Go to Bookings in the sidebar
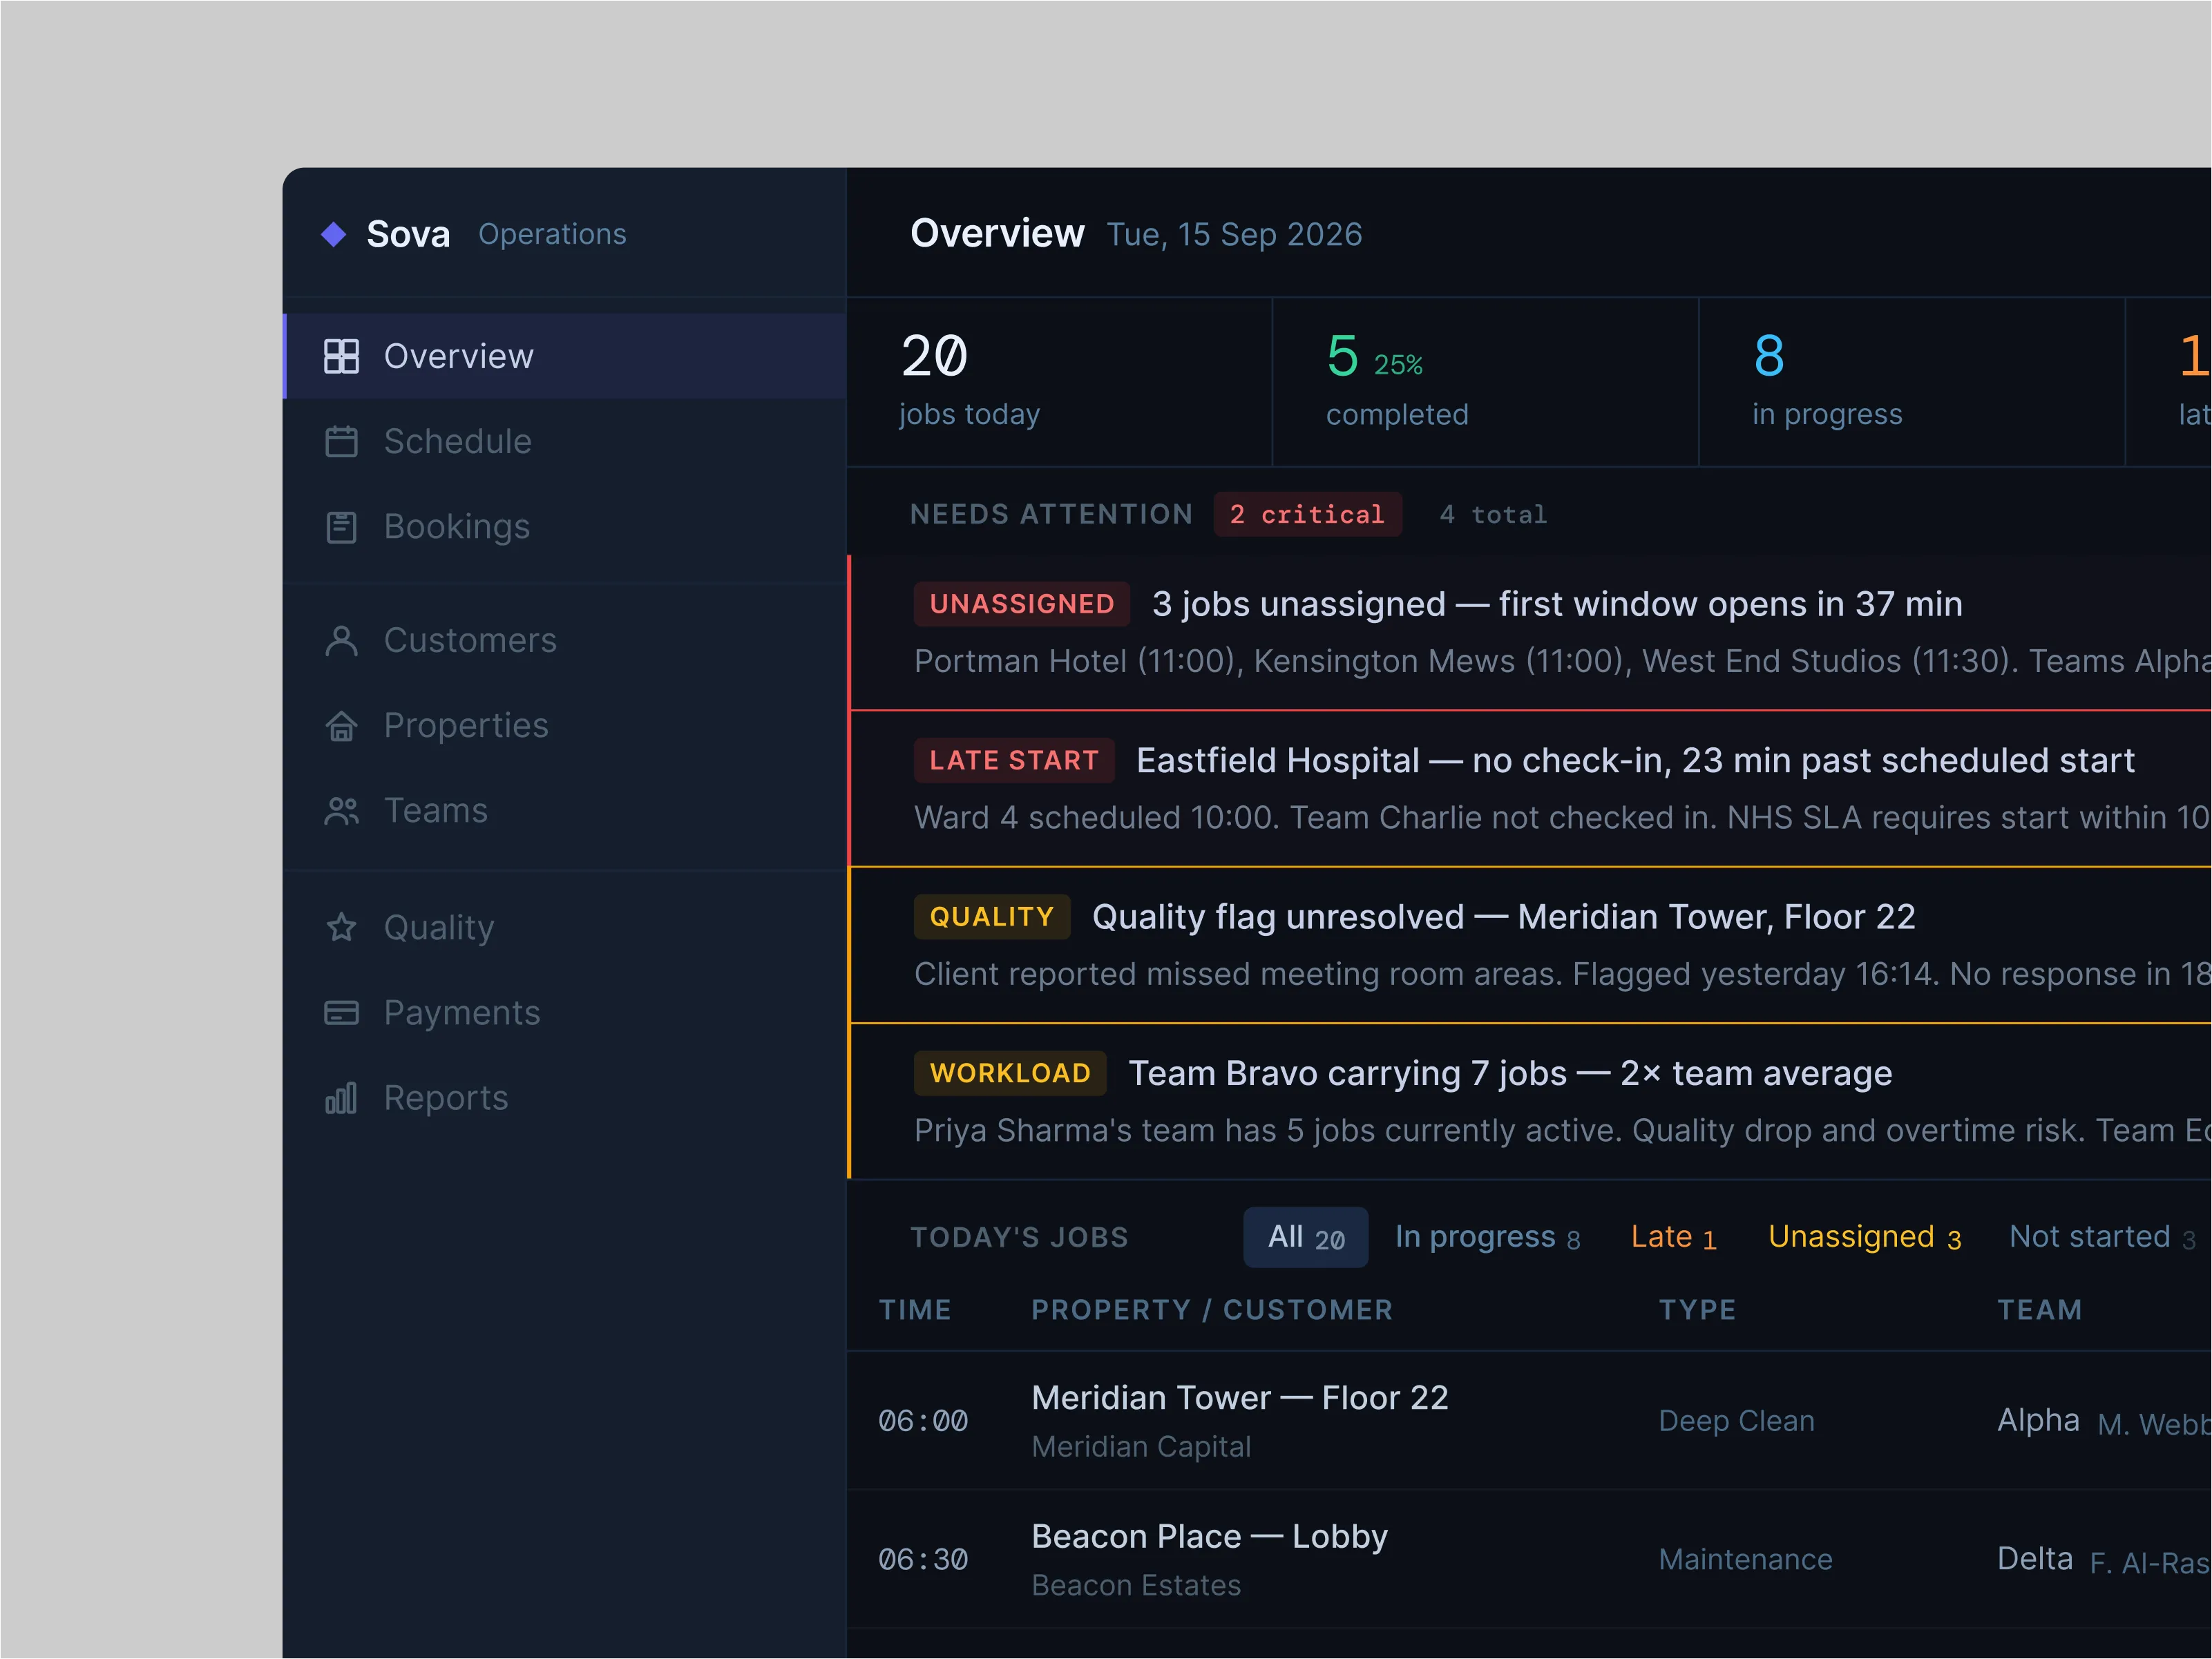The height and width of the screenshot is (1659, 2212). 457,527
